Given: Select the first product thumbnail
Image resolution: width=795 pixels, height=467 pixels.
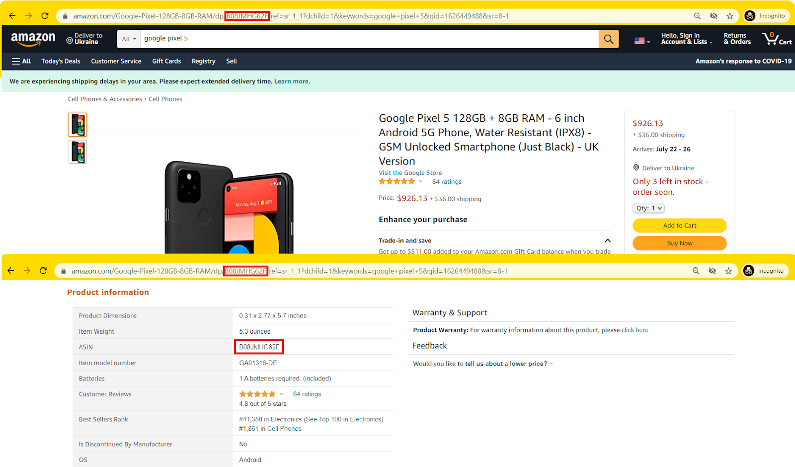Looking at the screenshot, I should pyautogui.click(x=78, y=125).
